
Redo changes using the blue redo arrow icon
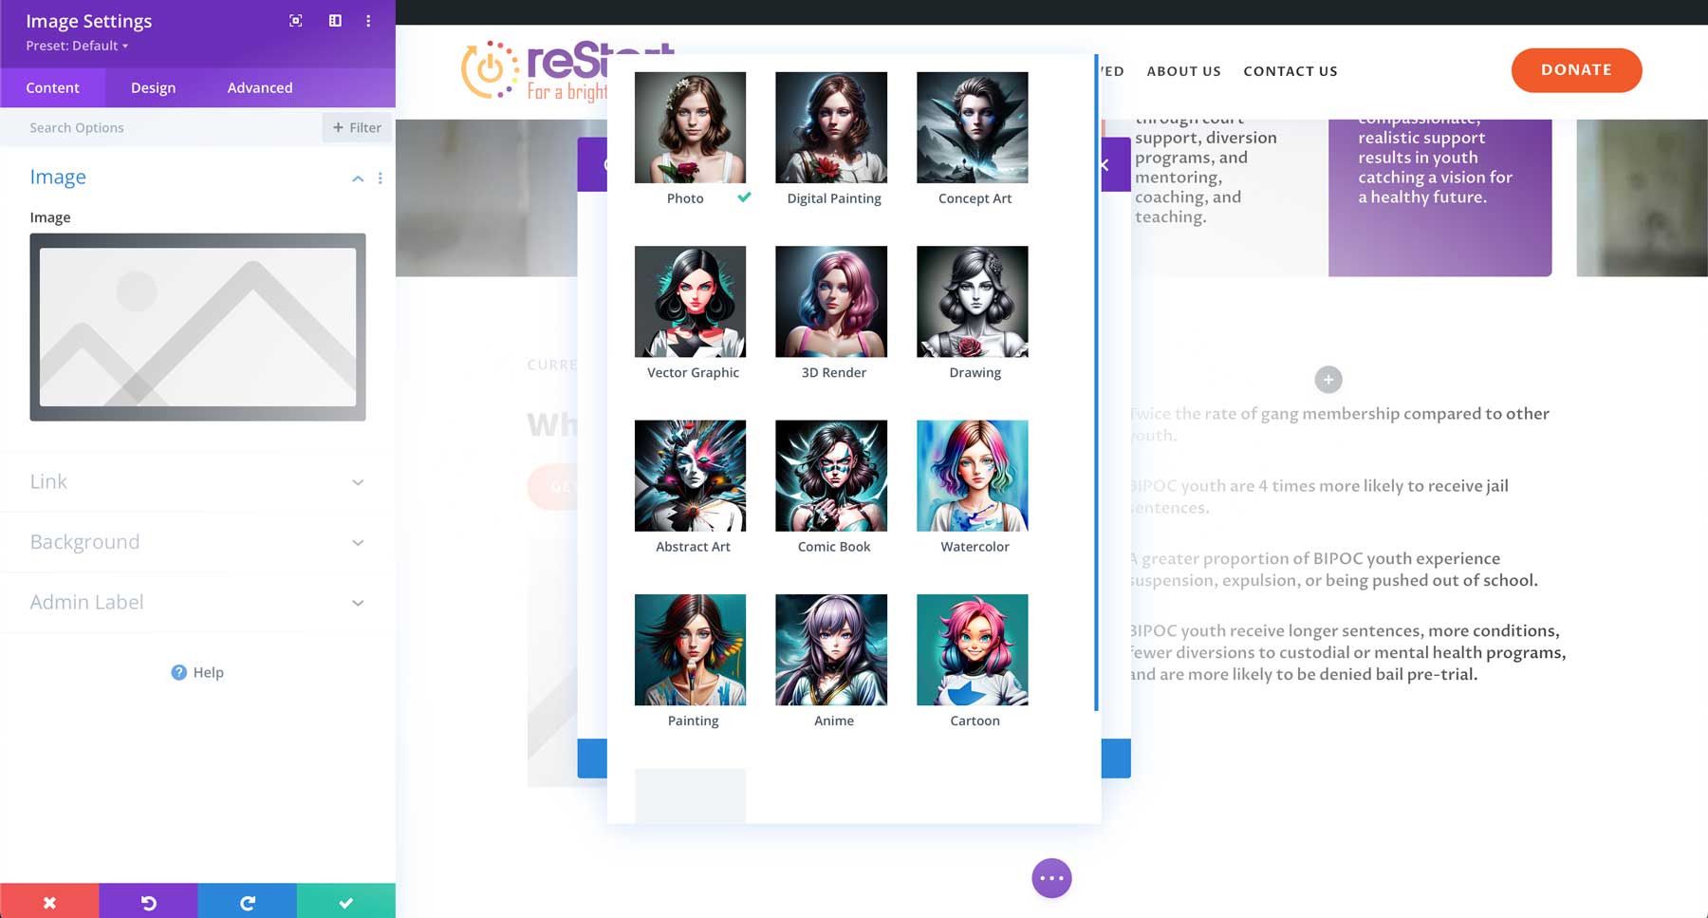247,901
